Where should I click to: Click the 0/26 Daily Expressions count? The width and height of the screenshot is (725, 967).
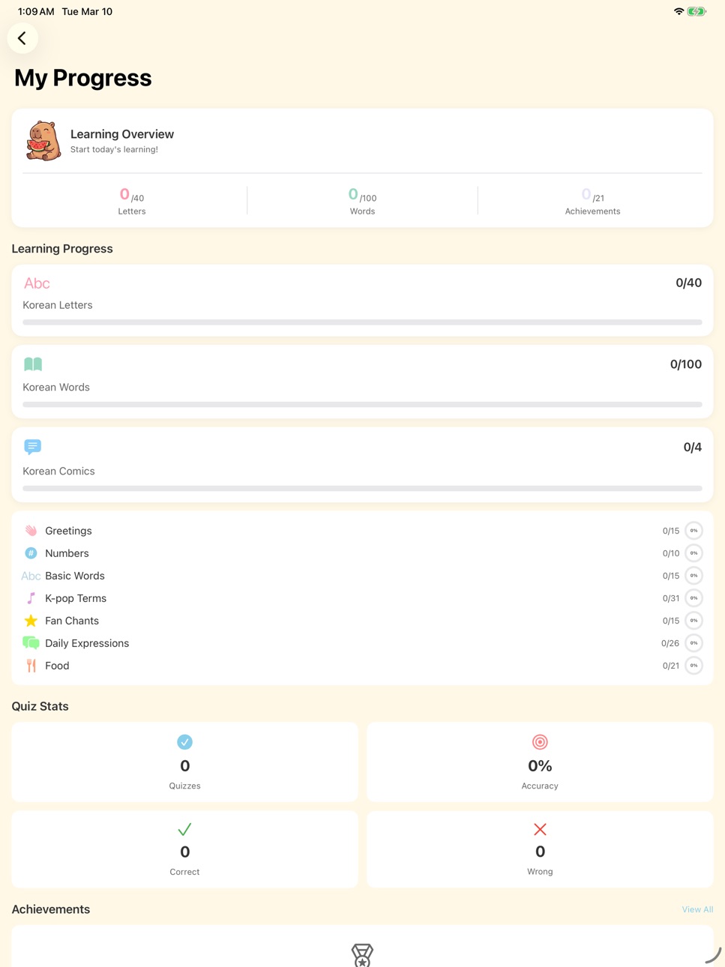coord(670,643)
